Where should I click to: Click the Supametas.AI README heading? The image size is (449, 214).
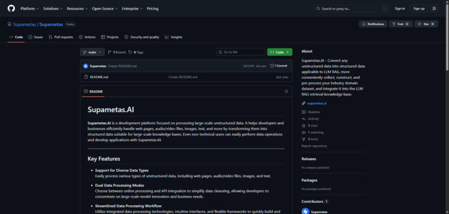pyautogui.click(x=111, y=110)
